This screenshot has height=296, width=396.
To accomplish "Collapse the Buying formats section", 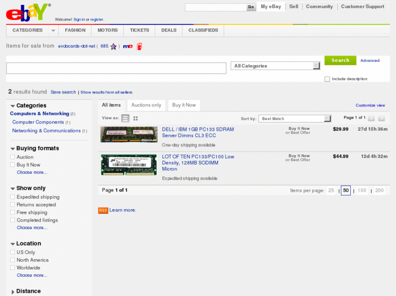I will point(13,149).
